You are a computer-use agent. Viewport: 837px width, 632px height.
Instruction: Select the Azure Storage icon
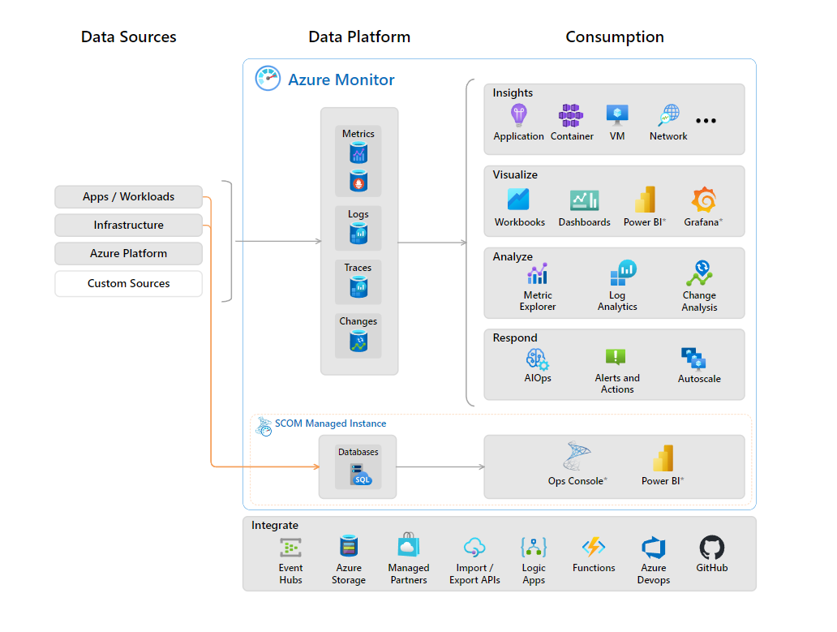point(349,547)
